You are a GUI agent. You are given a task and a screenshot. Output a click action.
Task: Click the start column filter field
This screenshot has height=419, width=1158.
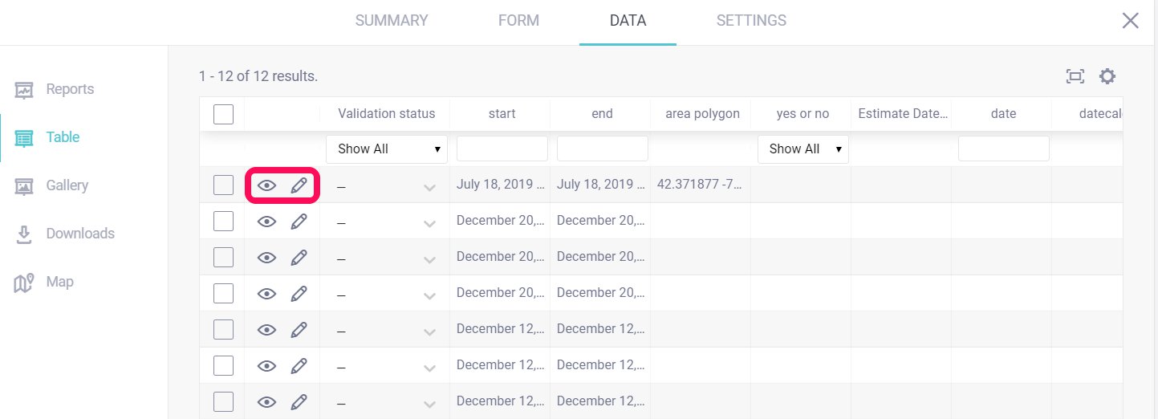click(502, 148)
